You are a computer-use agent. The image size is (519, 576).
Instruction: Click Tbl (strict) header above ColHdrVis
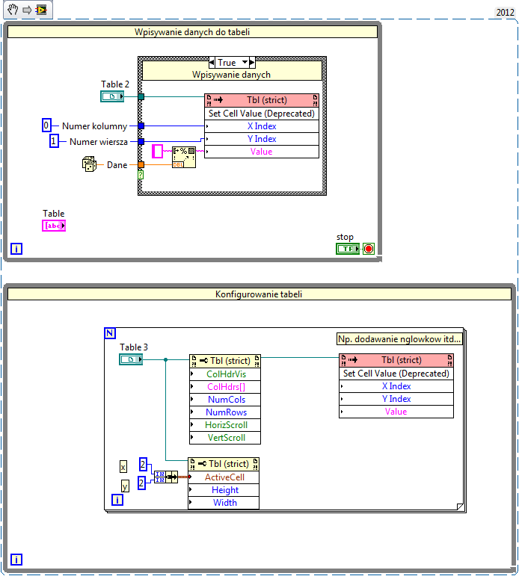pyautogui.click(x=225, y=361)
